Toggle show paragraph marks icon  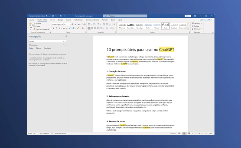(114, 24)
